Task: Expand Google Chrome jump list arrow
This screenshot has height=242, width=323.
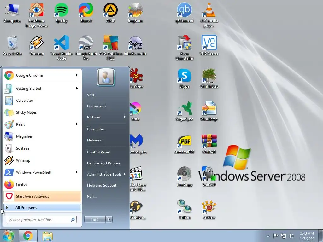Action: pyautogui.click(x=77, y=75)
